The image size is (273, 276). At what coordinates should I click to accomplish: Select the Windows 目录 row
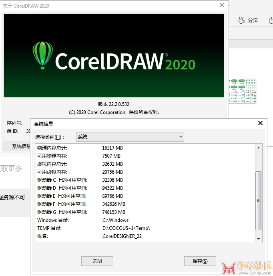[145, 220]
